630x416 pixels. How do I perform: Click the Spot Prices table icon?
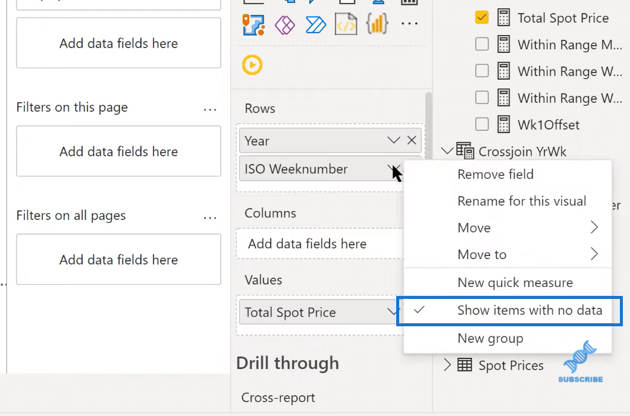coord(465,365)
